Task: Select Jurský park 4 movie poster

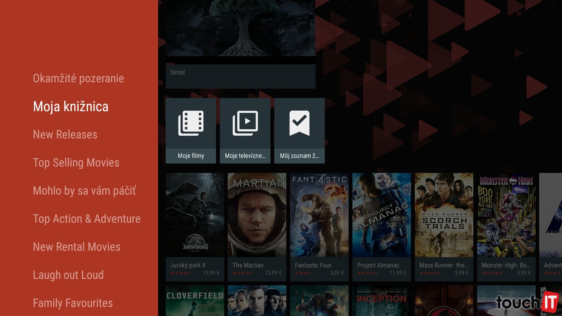Action: click(195, 215)
